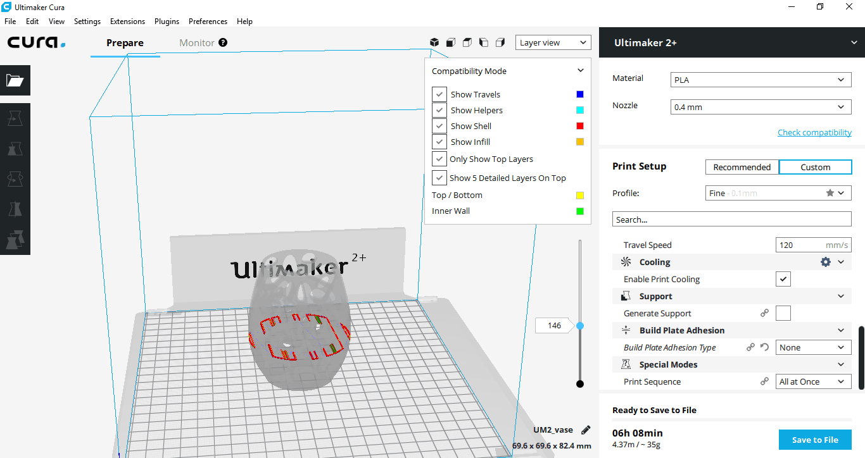Select the Mirror tool in left toolbar
This screenshot has height=458, width=865.
(15, 209)
